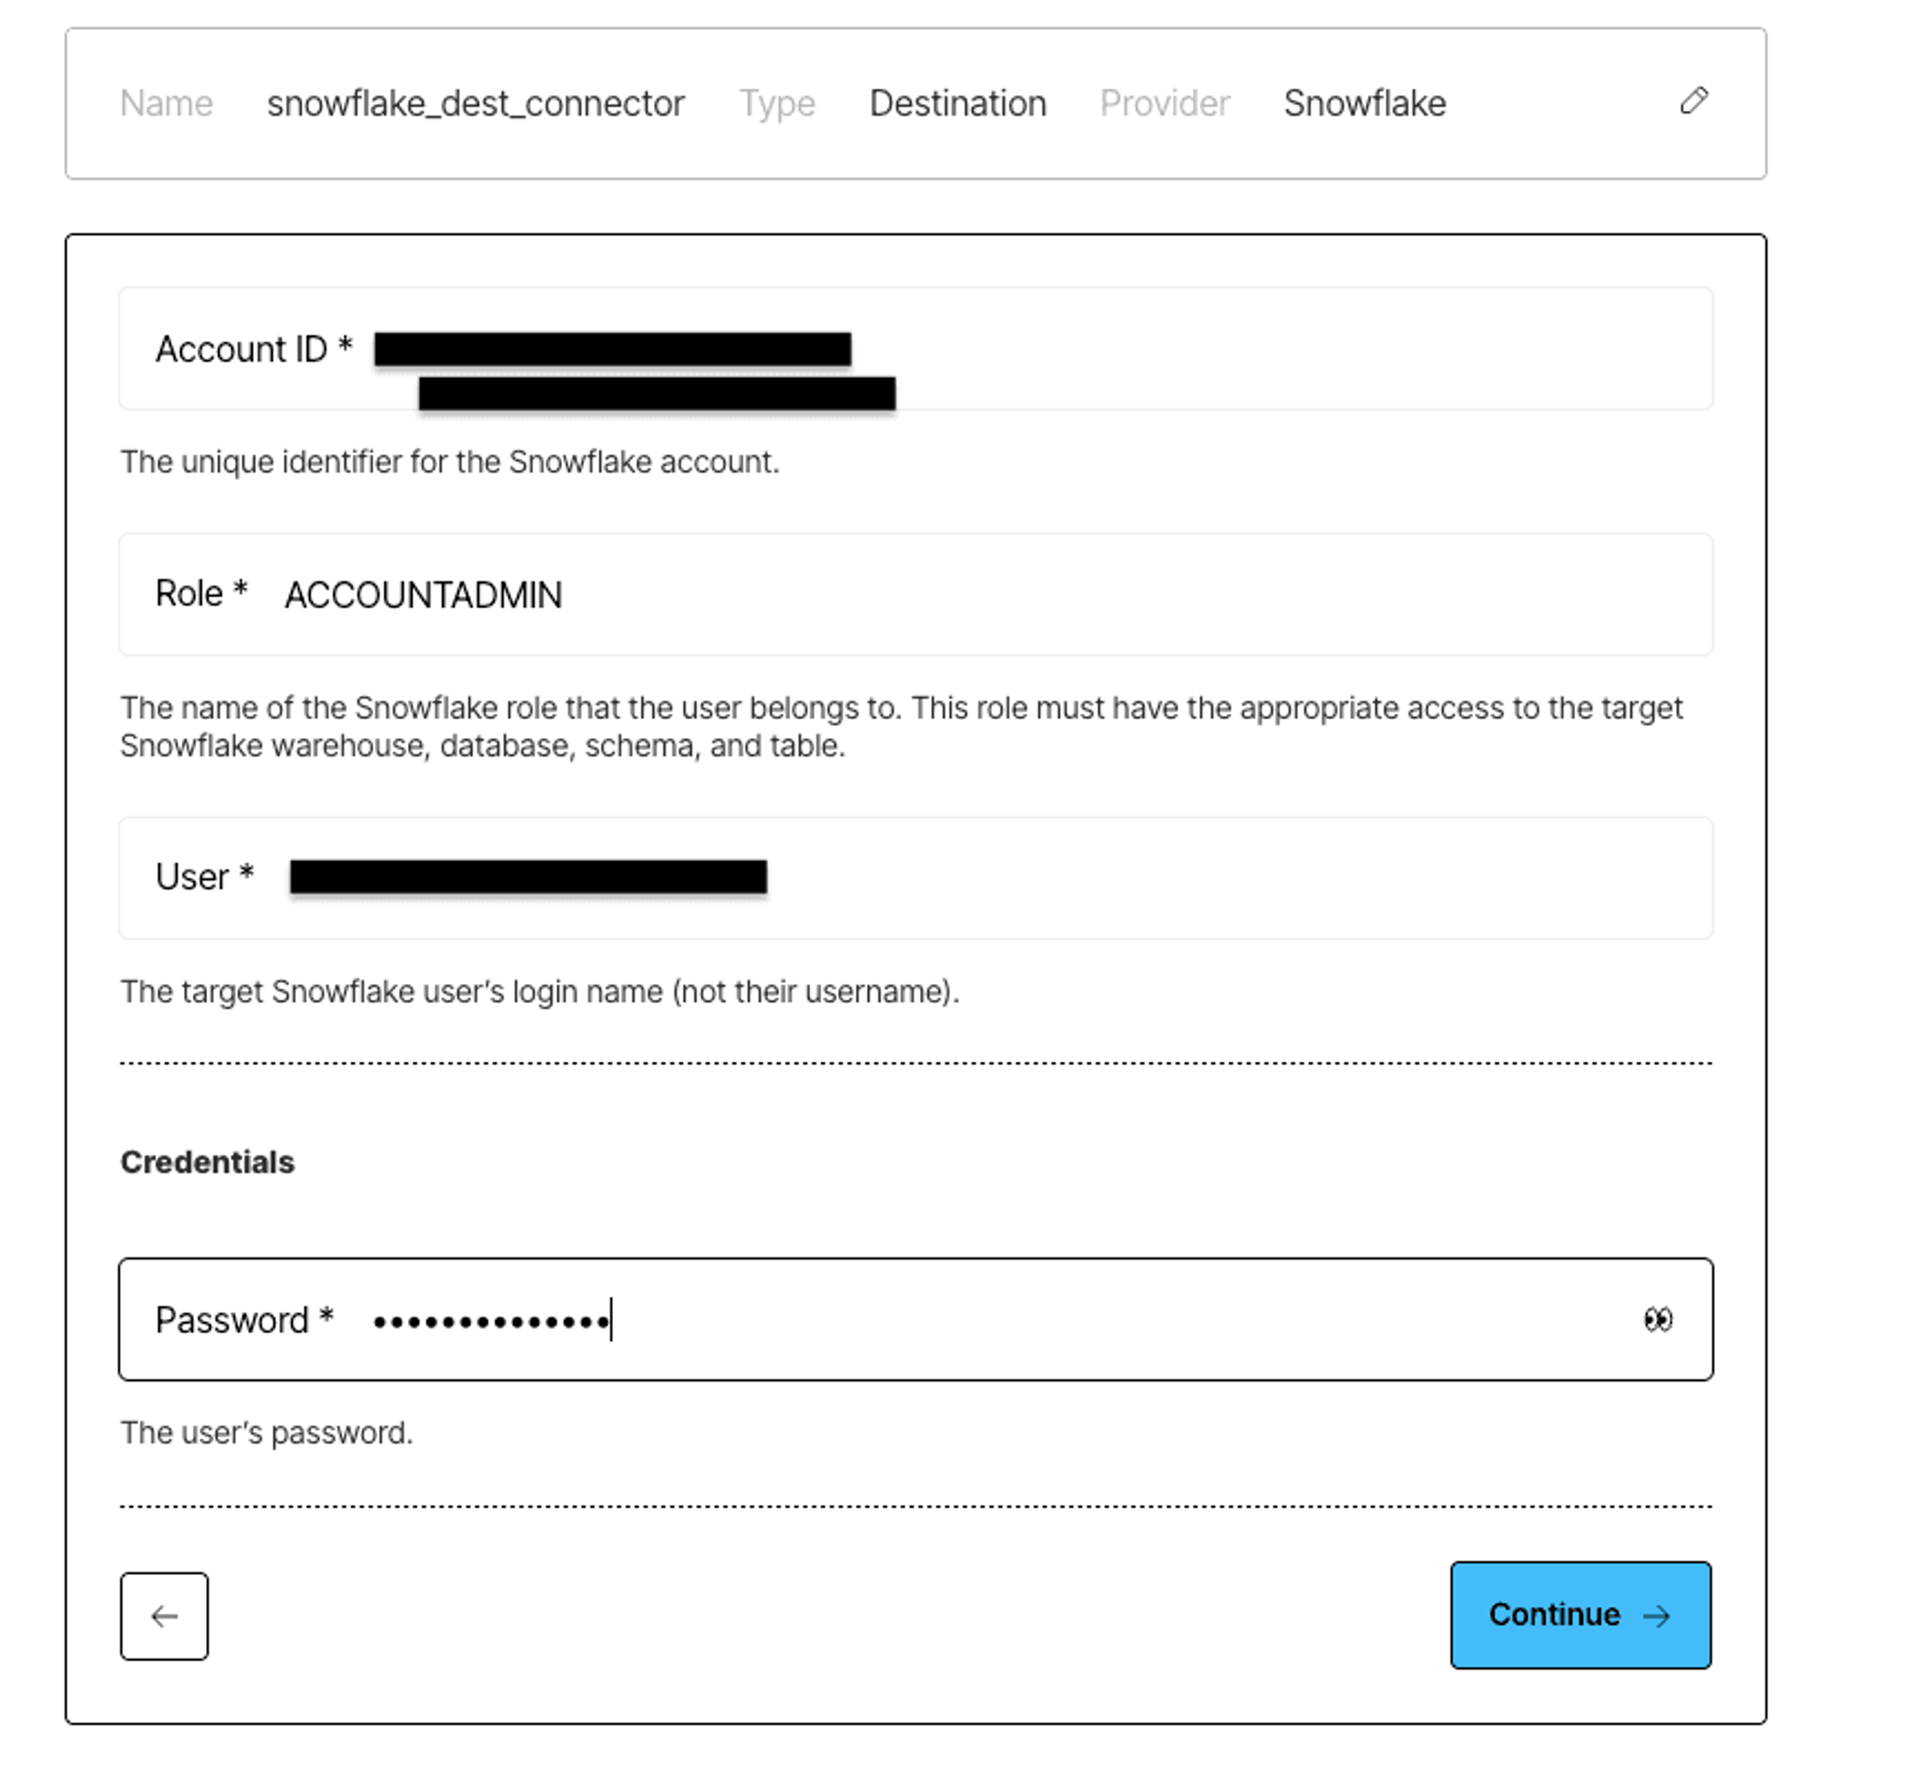Click the pencil edit icon for connector

coord(1694,101)
